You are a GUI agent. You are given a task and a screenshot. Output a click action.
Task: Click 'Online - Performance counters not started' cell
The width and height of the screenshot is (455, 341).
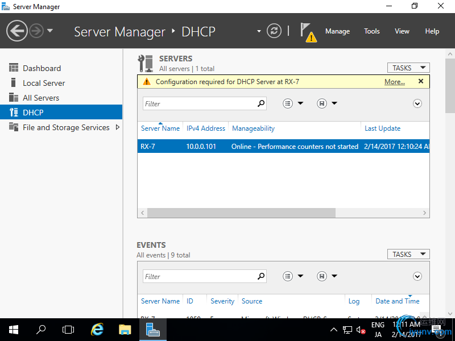pyautogui.click(x=295, y=147)
